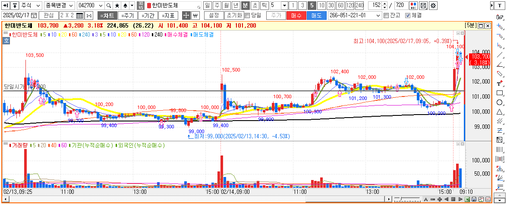Click the play forward triangle button

pos(460,199)
